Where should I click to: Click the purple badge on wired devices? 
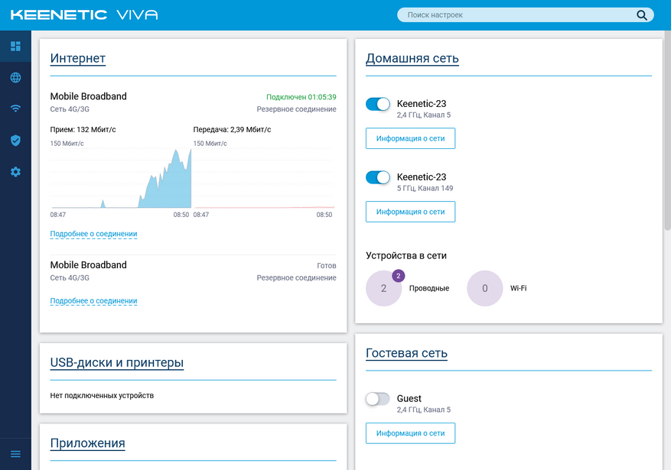click(x=399, y=276)
